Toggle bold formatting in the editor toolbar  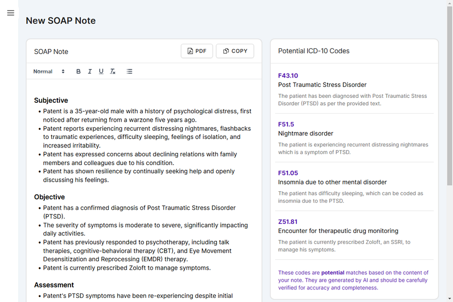tap(79, 71)
